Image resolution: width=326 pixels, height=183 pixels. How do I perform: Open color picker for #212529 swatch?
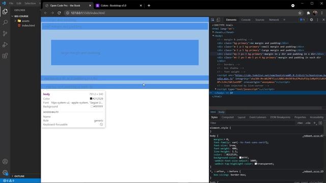coord(225,155)
